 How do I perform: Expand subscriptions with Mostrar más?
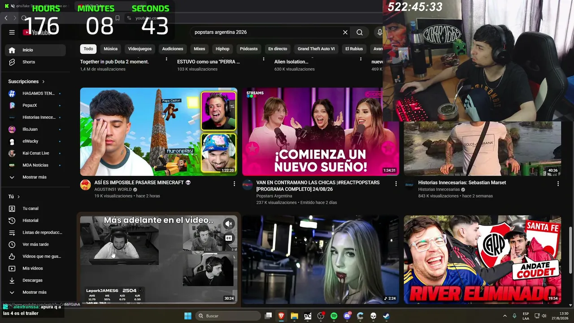(35, 177)
